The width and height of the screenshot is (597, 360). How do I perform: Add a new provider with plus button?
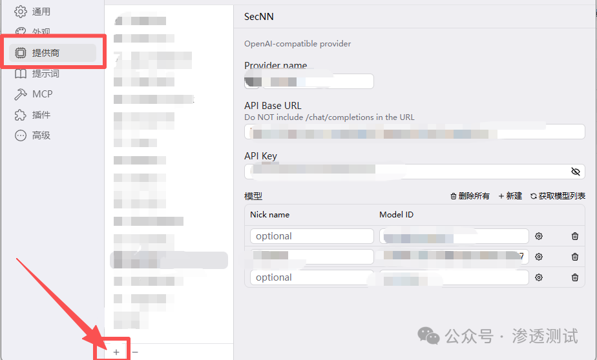[x=116, y=352]
